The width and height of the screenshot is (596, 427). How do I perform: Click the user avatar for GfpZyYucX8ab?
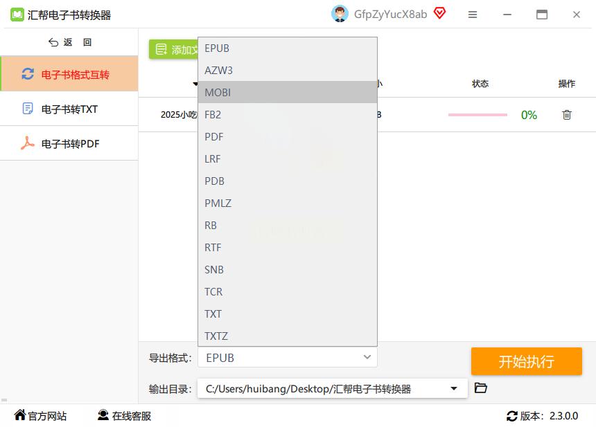(340, 13)
